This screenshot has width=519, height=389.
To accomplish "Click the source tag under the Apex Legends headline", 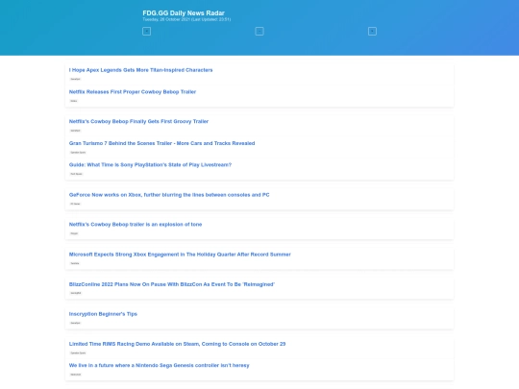I will coord(76,79).
